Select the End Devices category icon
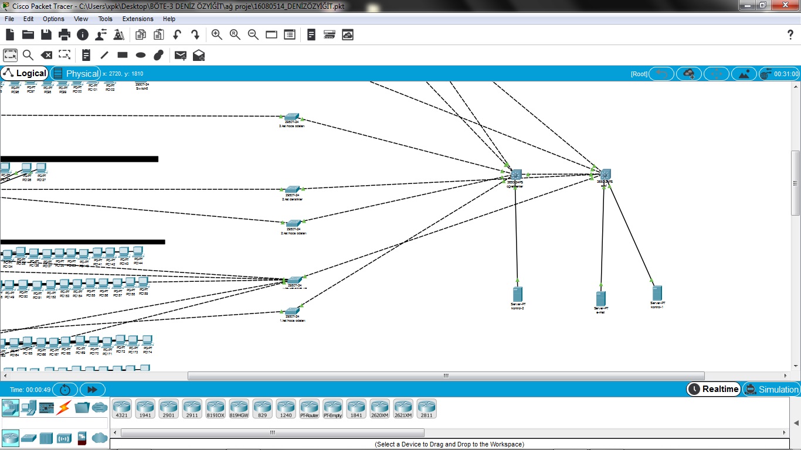 click(x=29, y=407)
